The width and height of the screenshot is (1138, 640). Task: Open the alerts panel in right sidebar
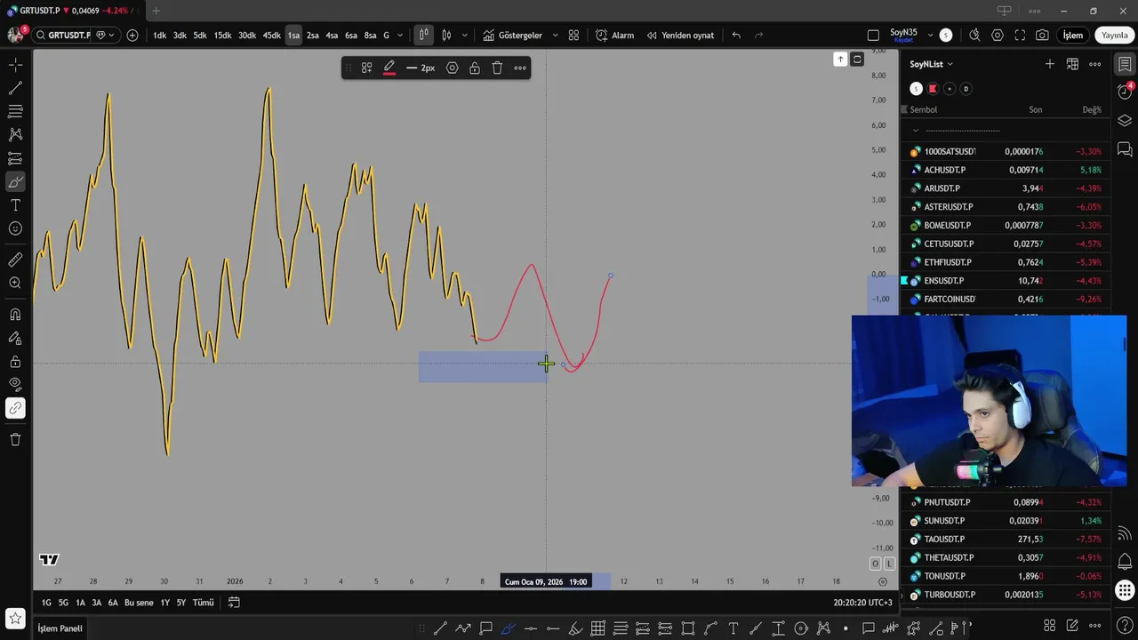click(x=1125, y=92)
